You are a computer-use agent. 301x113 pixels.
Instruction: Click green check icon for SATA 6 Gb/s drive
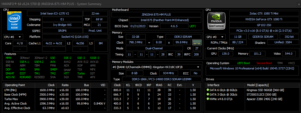[x=208, y=90]
